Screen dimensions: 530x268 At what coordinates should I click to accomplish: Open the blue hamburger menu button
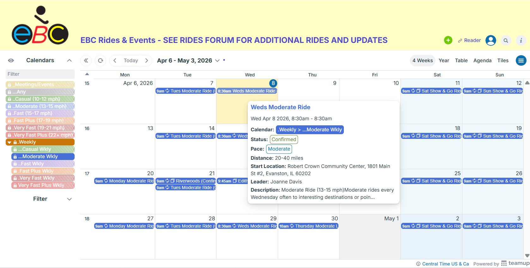(521, 61)
